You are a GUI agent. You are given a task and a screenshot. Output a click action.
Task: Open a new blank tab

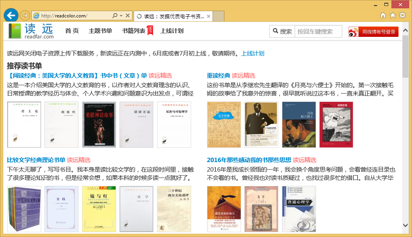pos(218,16)
